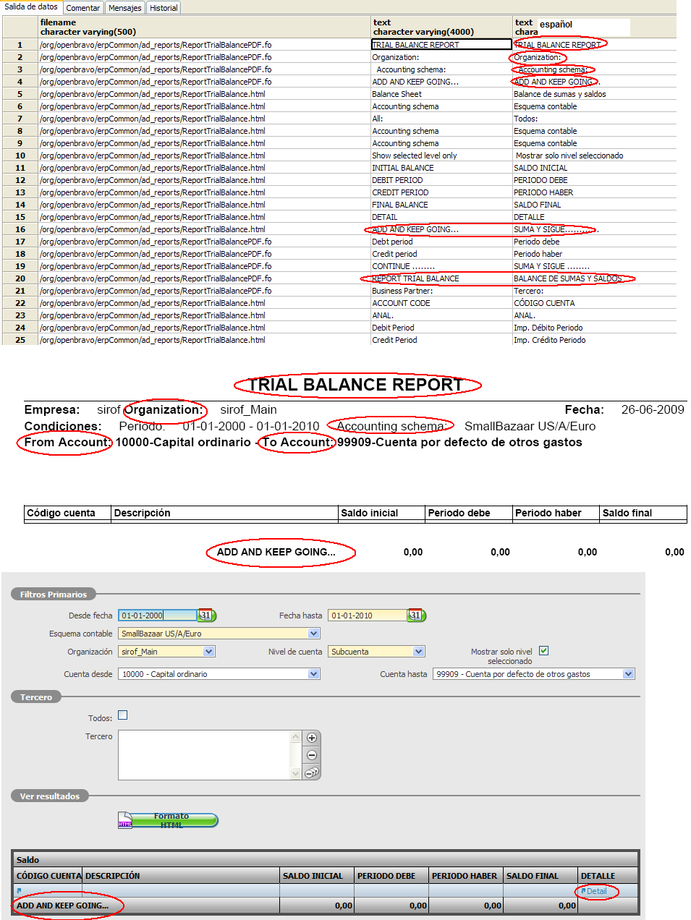The height and width of the screenshot is (920, 691).
Task: Click the 'Business Partner:' cell
Action: coord(441,291)
